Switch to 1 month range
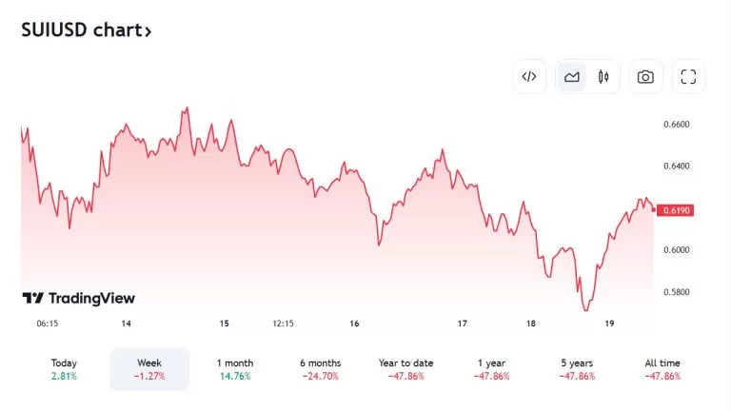Image resolution: width=731 pixels, height=411 pixels. tap(235, 369)
